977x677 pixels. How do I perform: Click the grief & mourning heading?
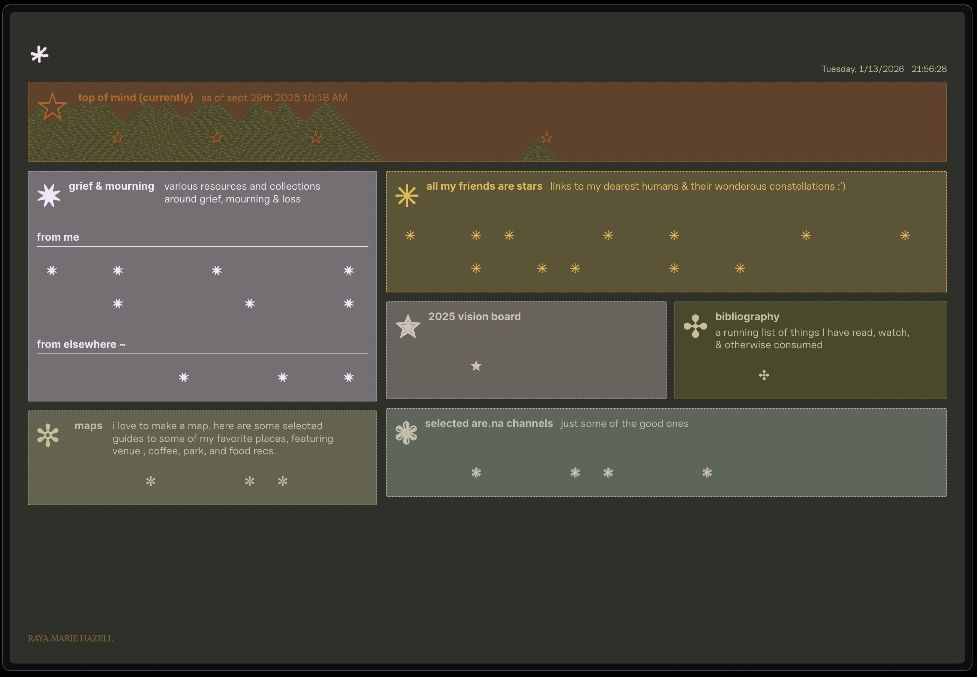[111, 186]
